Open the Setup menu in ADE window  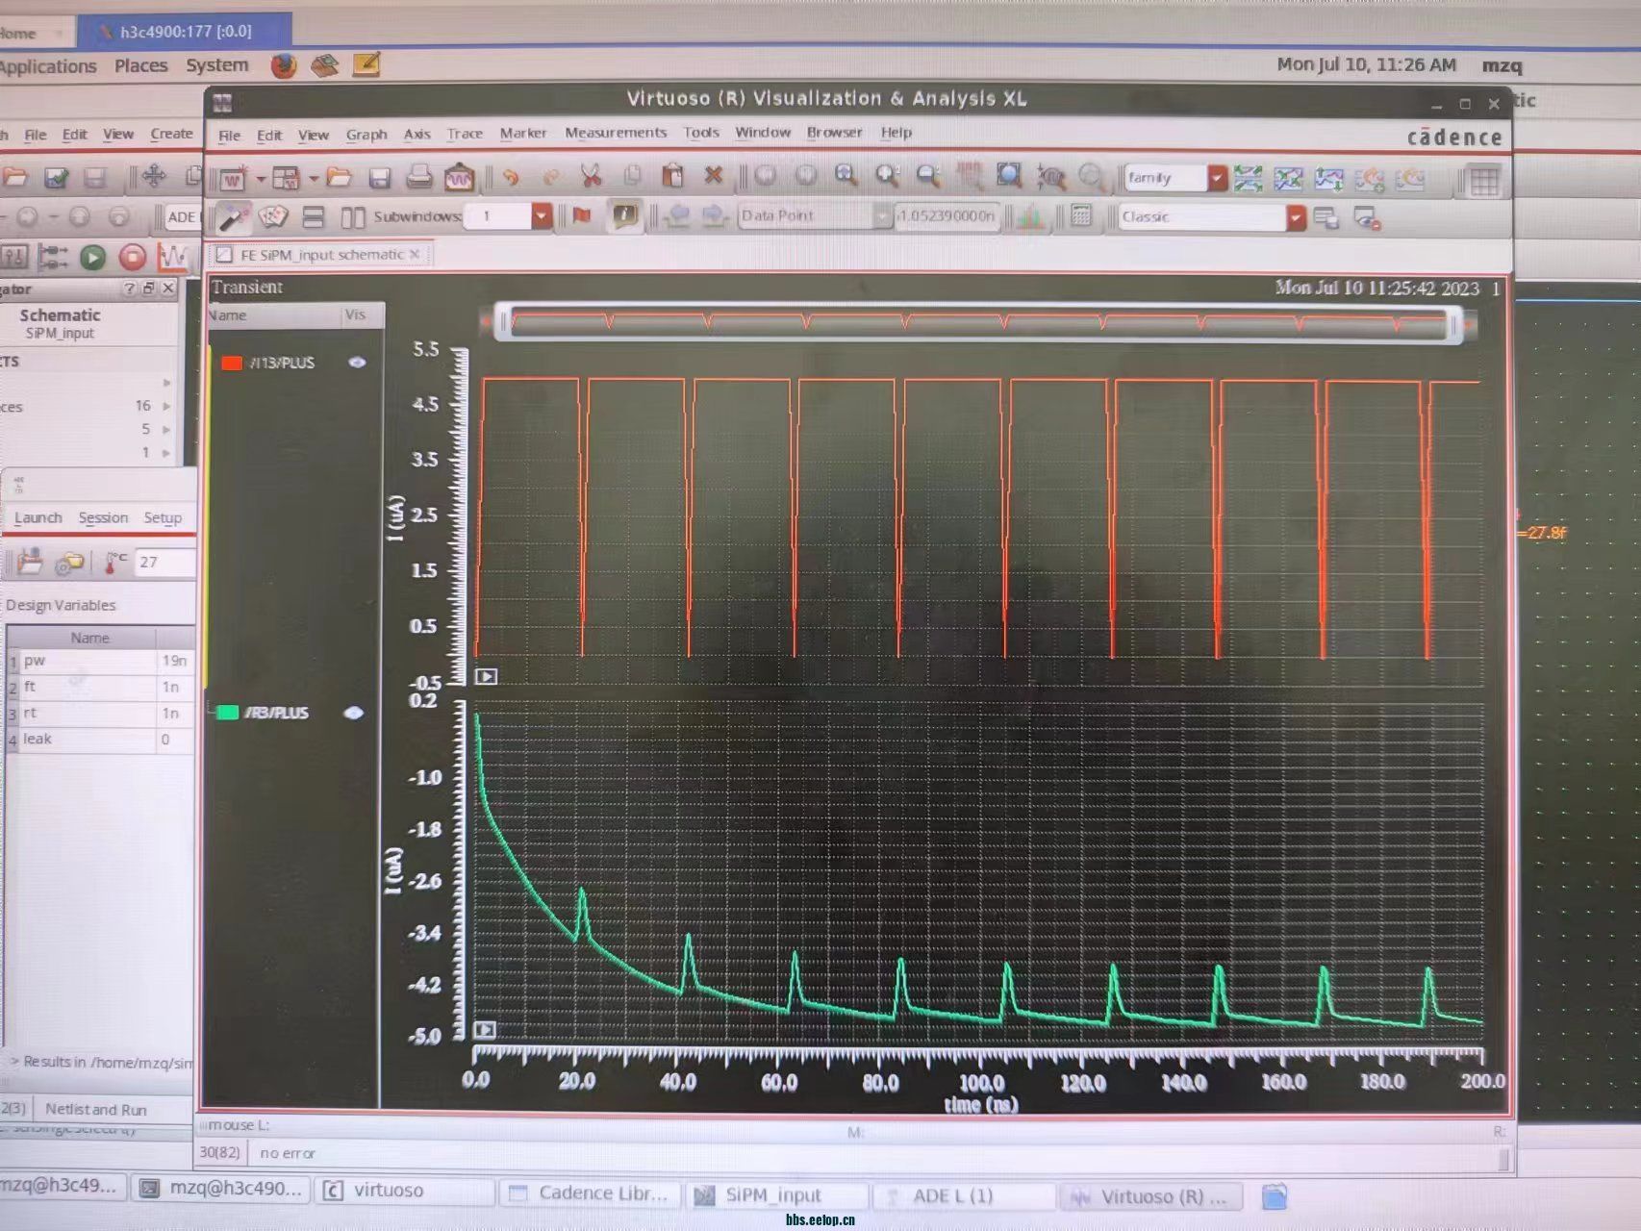(x=163, y=517)
